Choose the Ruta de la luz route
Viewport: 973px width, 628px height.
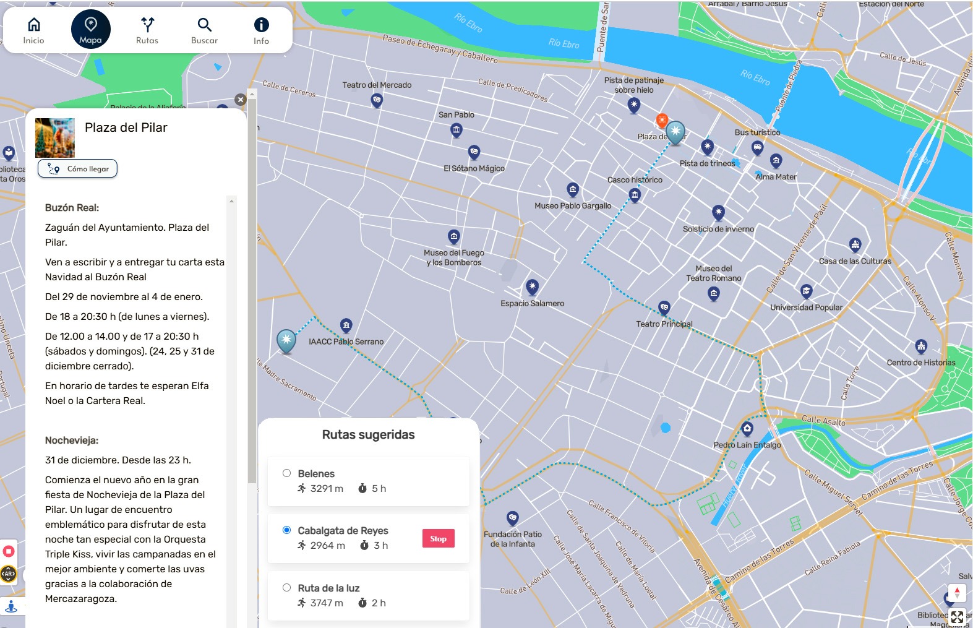point(286,588)
